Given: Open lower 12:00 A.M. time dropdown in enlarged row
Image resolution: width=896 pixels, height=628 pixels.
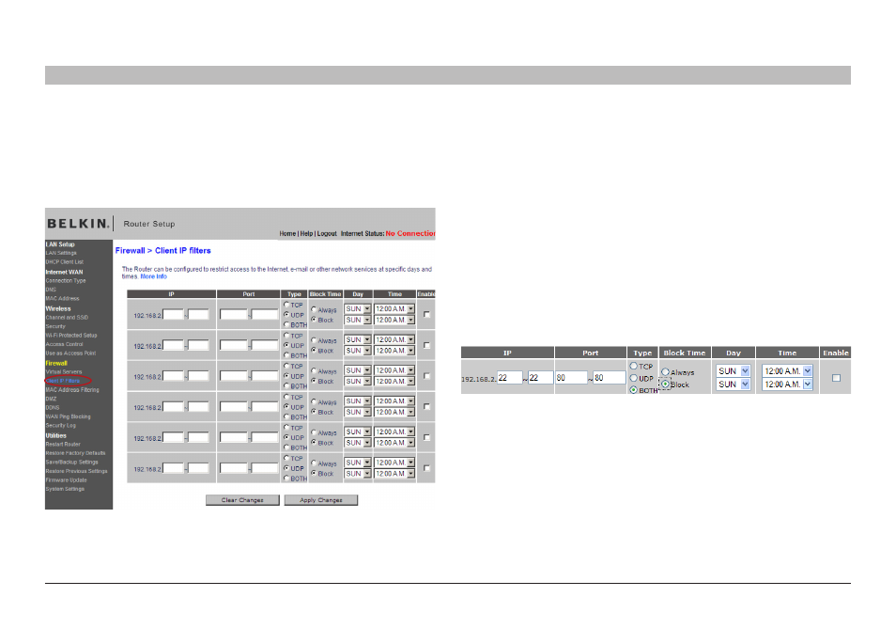Looking at the screenshot, I should click(787, 385).
